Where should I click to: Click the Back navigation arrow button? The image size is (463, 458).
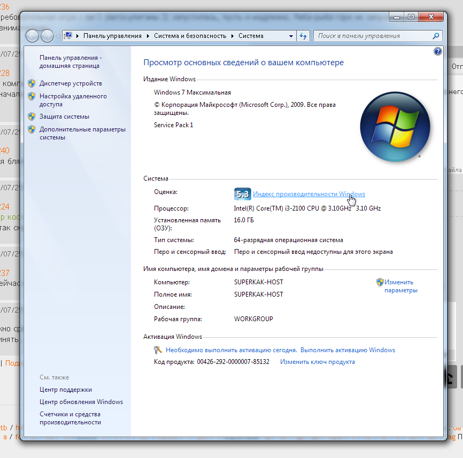[x=32, y=36]
